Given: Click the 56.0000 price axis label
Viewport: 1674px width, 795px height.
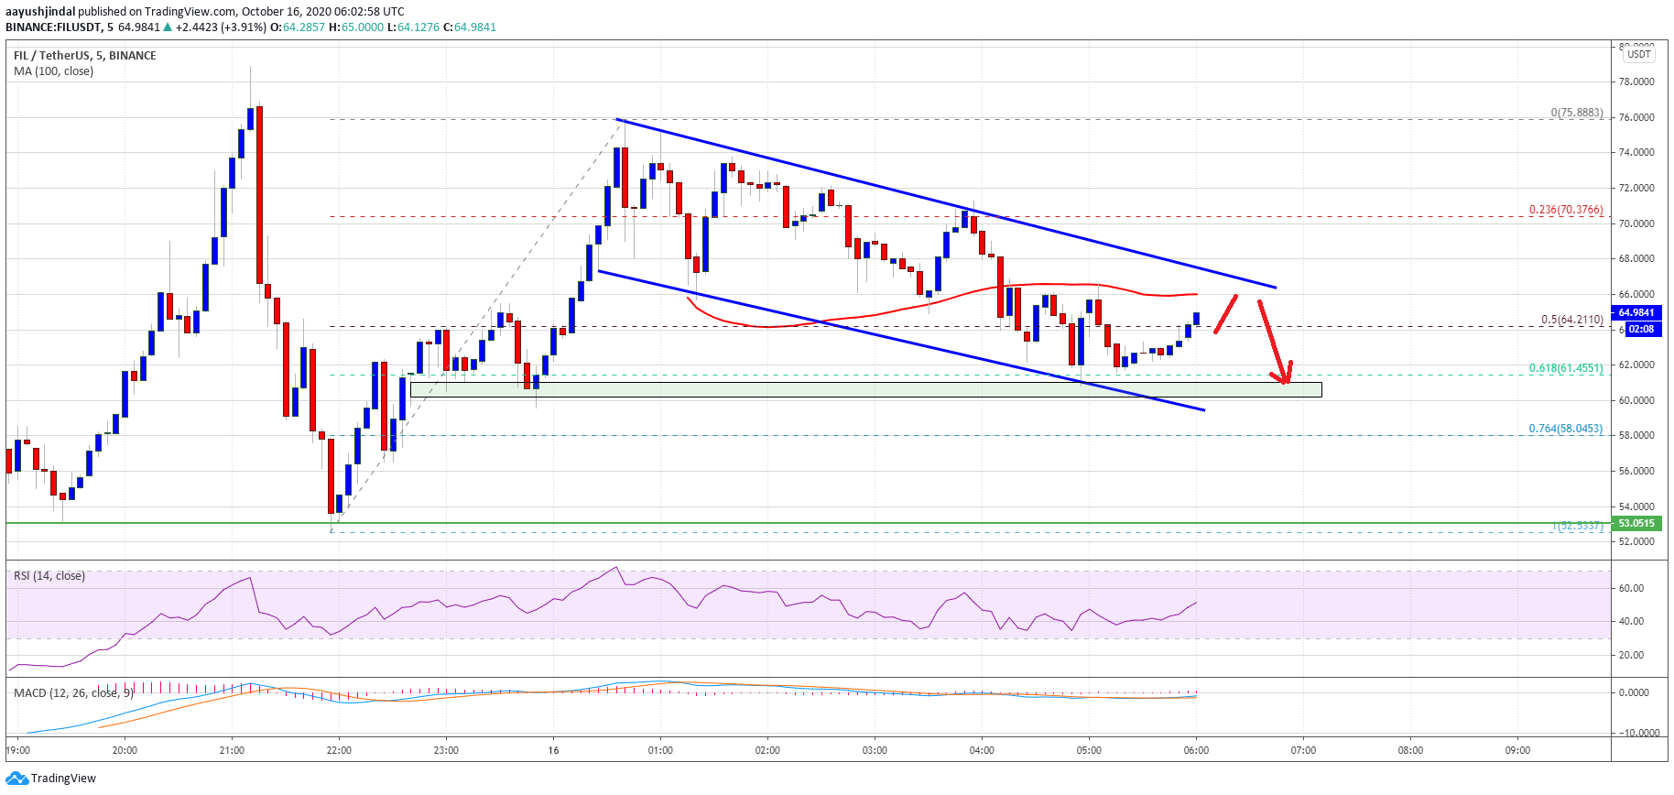Looking at the screenshot, I should pos(1636,471).
